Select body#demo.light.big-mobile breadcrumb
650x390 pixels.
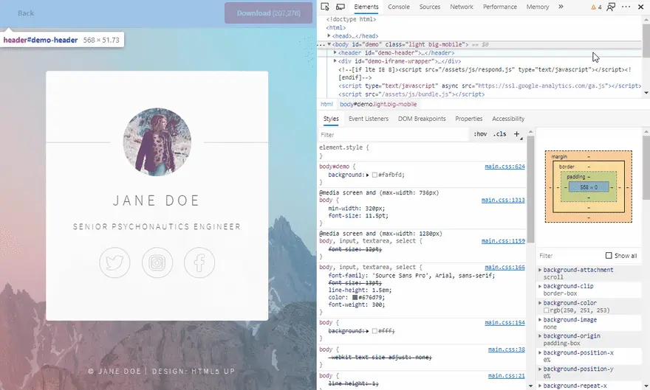point(378,104)
